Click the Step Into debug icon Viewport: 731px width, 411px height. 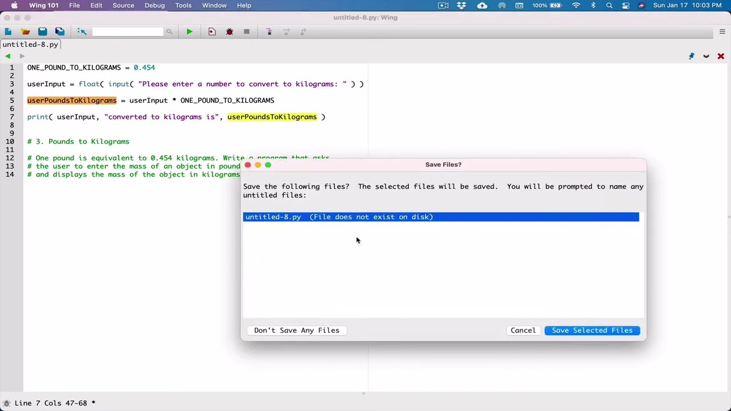[269, 31]
